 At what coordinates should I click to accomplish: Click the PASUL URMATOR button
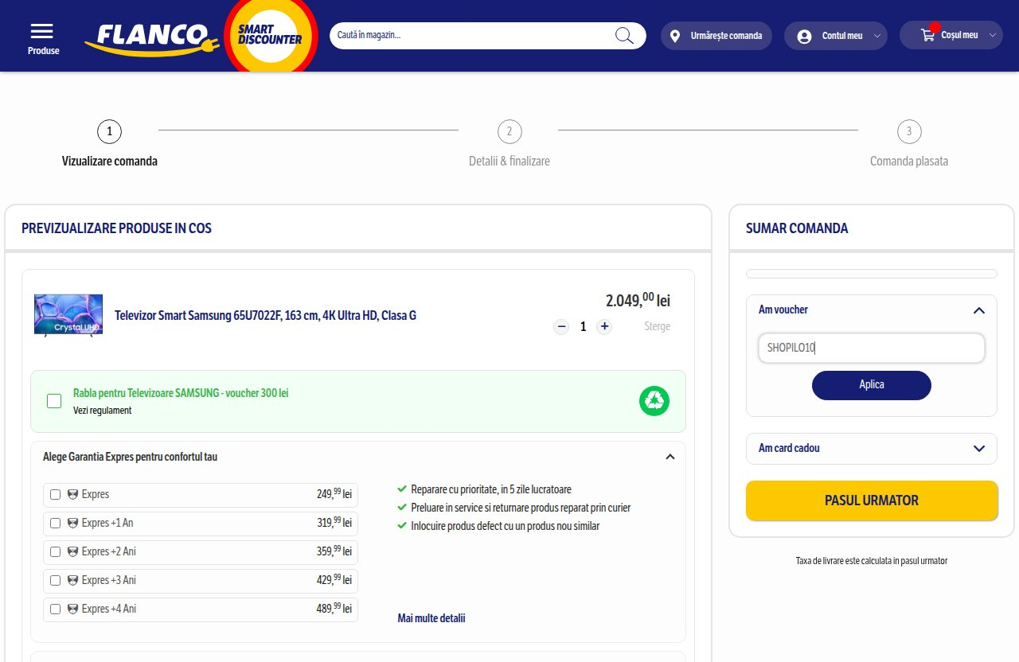pyautogui.click(x=872, y=500)
